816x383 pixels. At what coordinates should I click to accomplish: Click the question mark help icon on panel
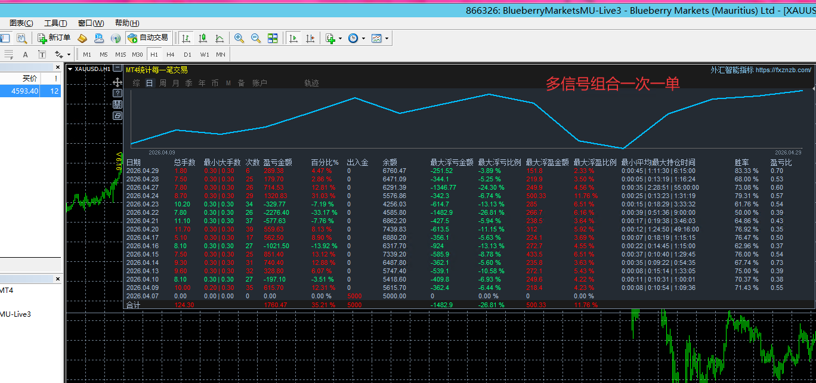[118, 93]
